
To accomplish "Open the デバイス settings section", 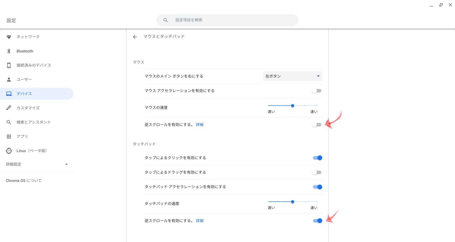I will [x=24, y=94].
